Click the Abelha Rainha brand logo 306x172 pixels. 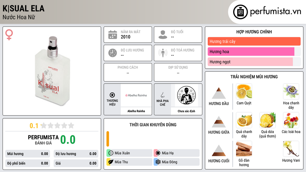136,95
